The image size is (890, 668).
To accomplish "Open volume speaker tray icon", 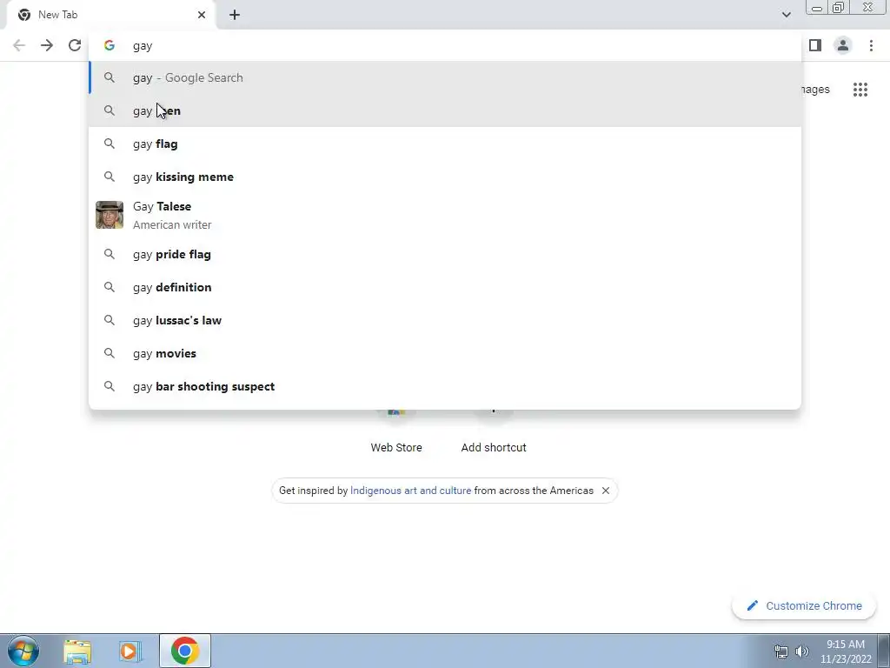I will click(802, 651).
